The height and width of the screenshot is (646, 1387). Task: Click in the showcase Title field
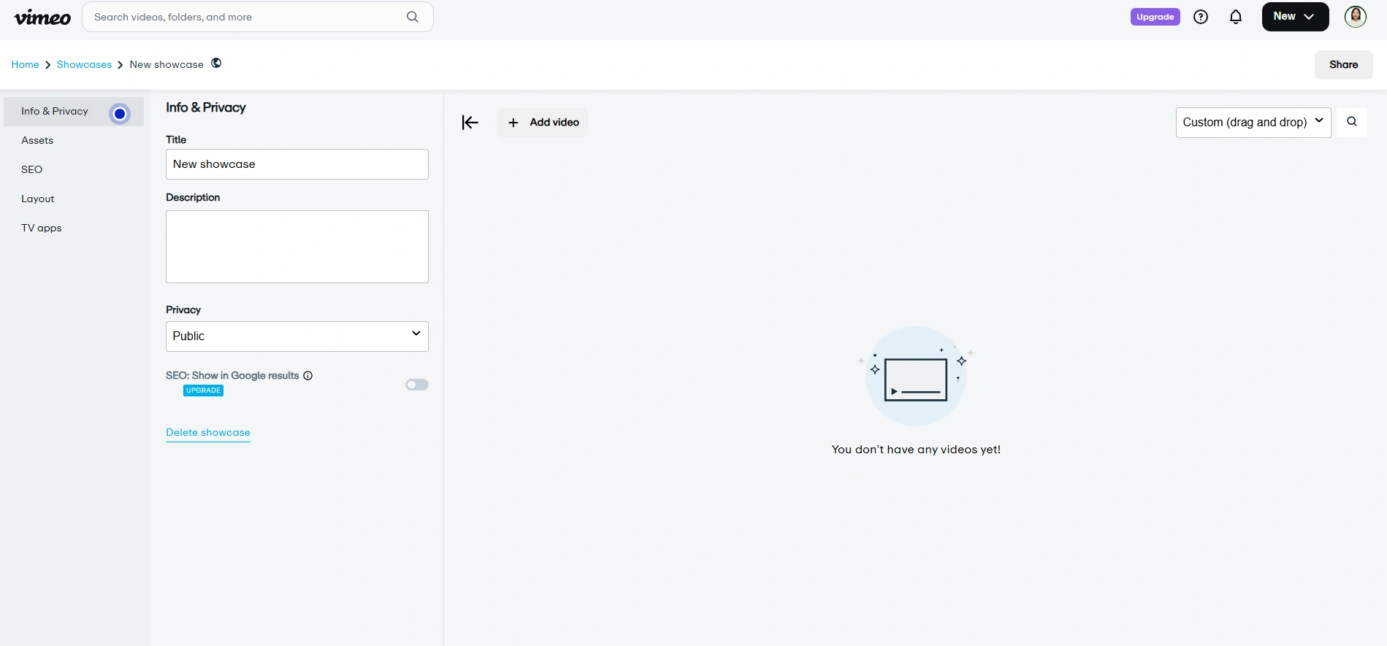[x=297, y=164]
